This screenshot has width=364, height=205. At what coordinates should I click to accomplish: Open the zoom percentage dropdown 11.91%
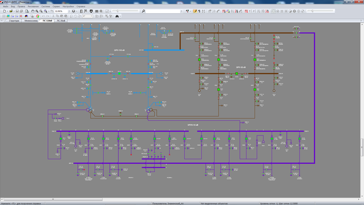click(69, 11)
